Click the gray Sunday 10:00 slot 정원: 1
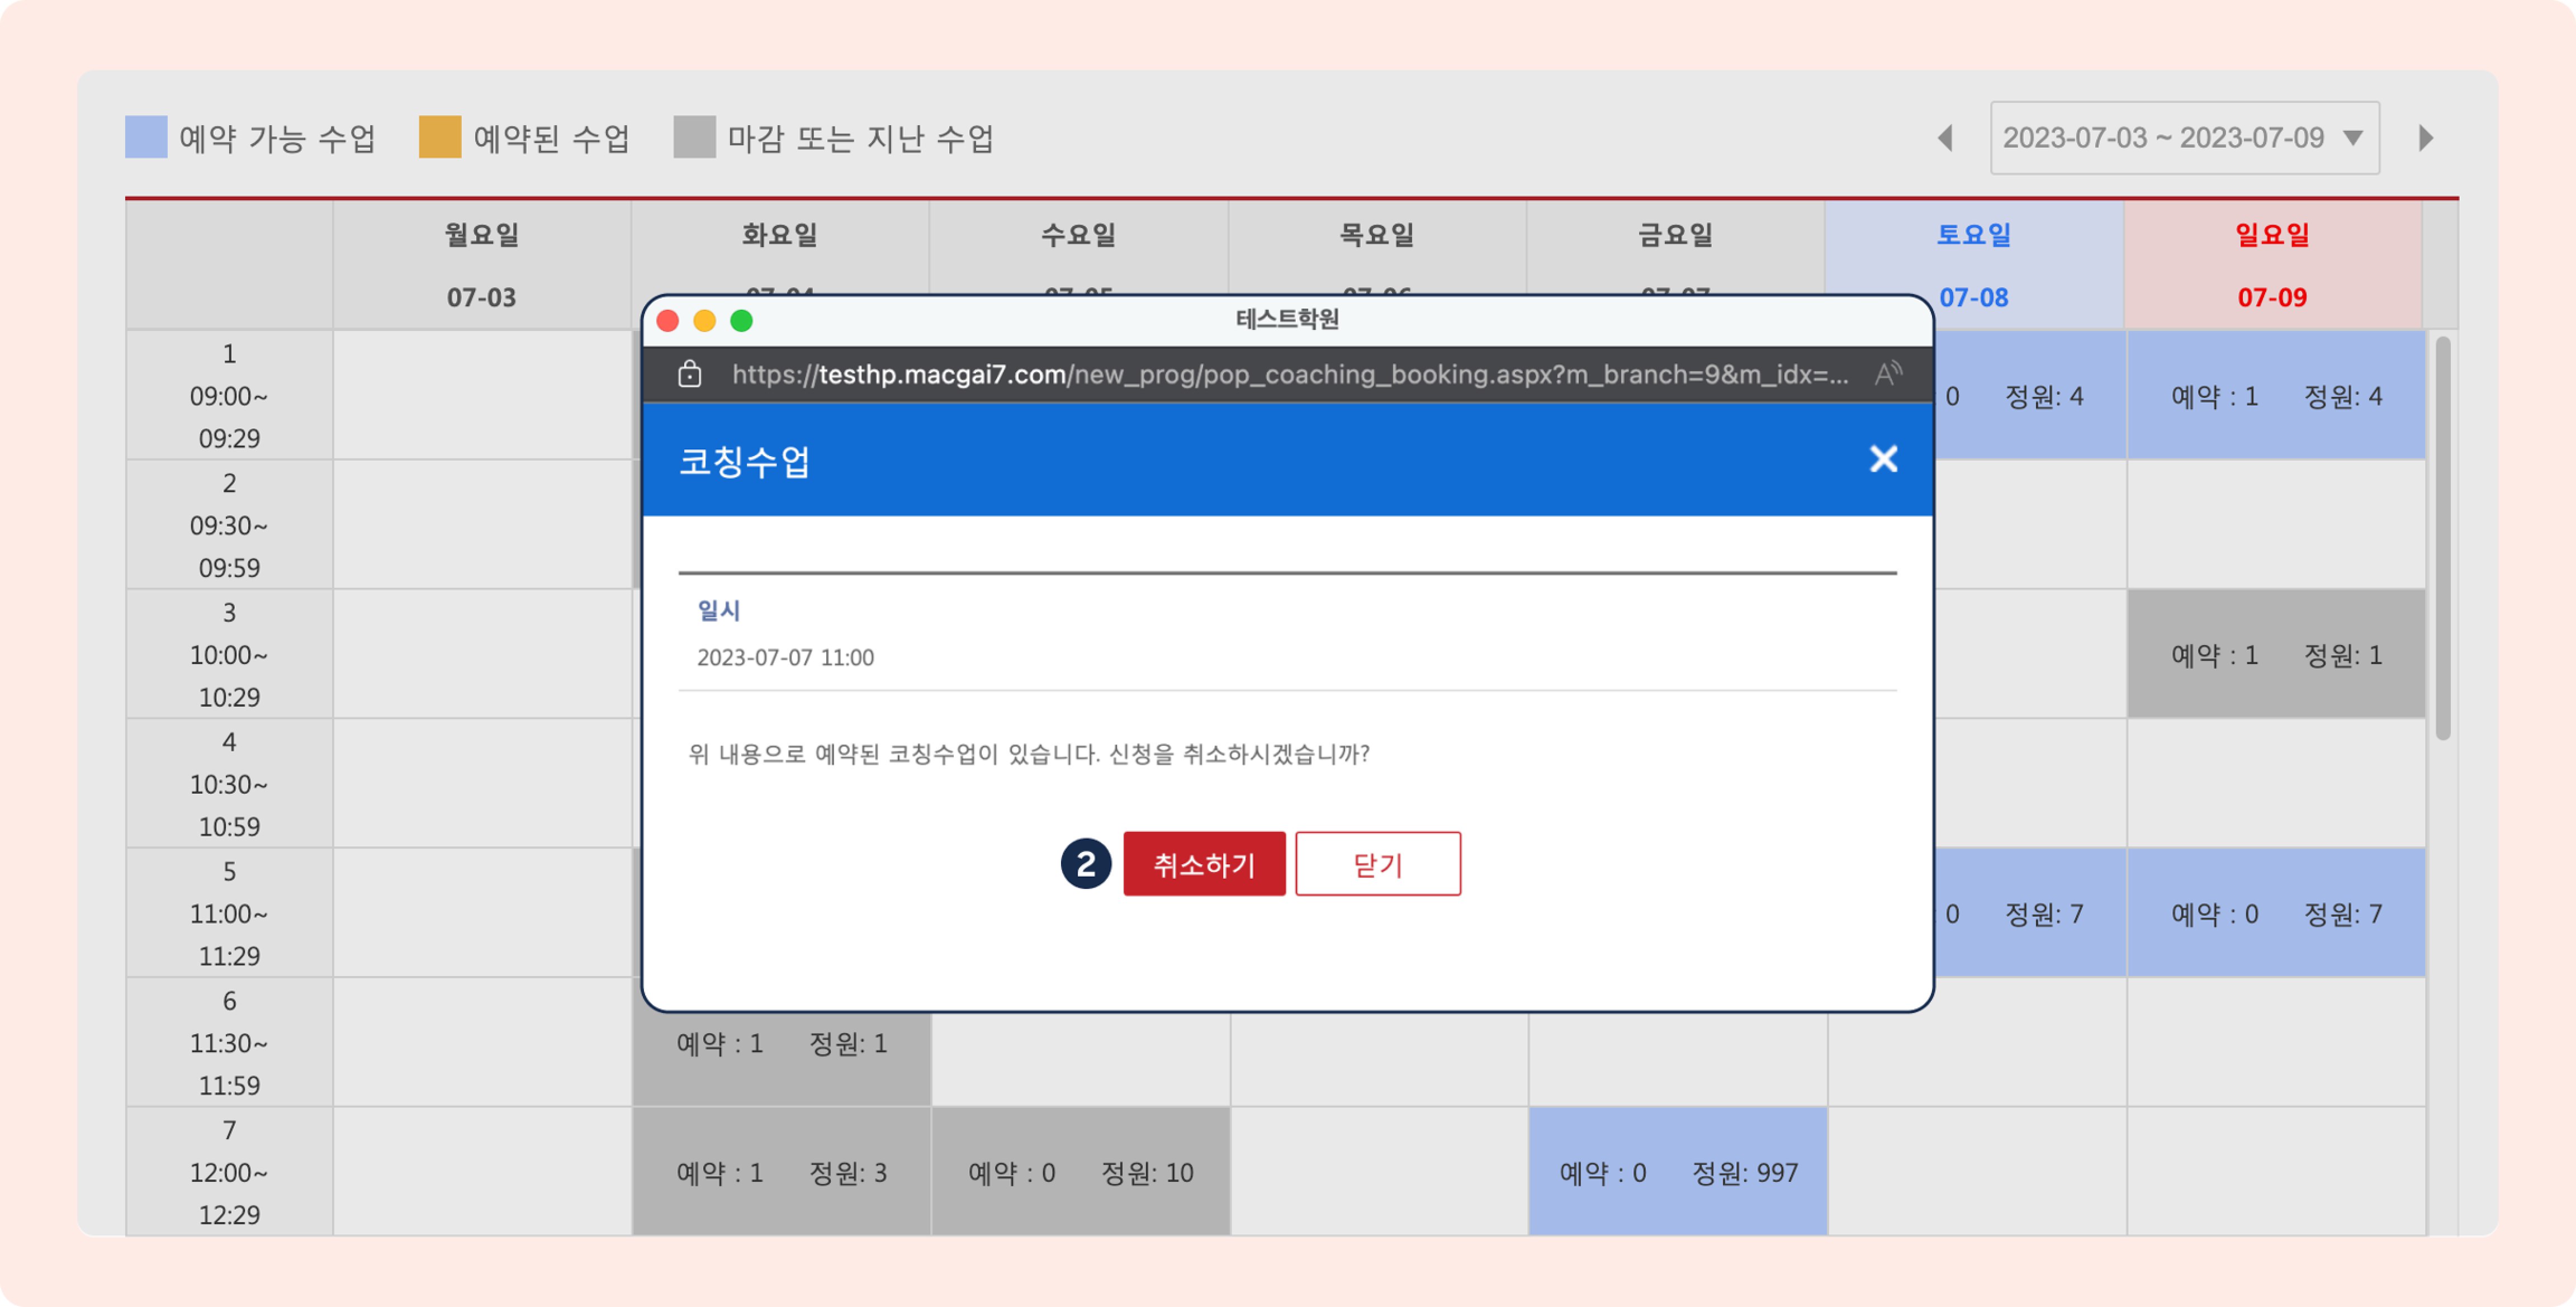 pyautogui.click(x=2275, y=655)
